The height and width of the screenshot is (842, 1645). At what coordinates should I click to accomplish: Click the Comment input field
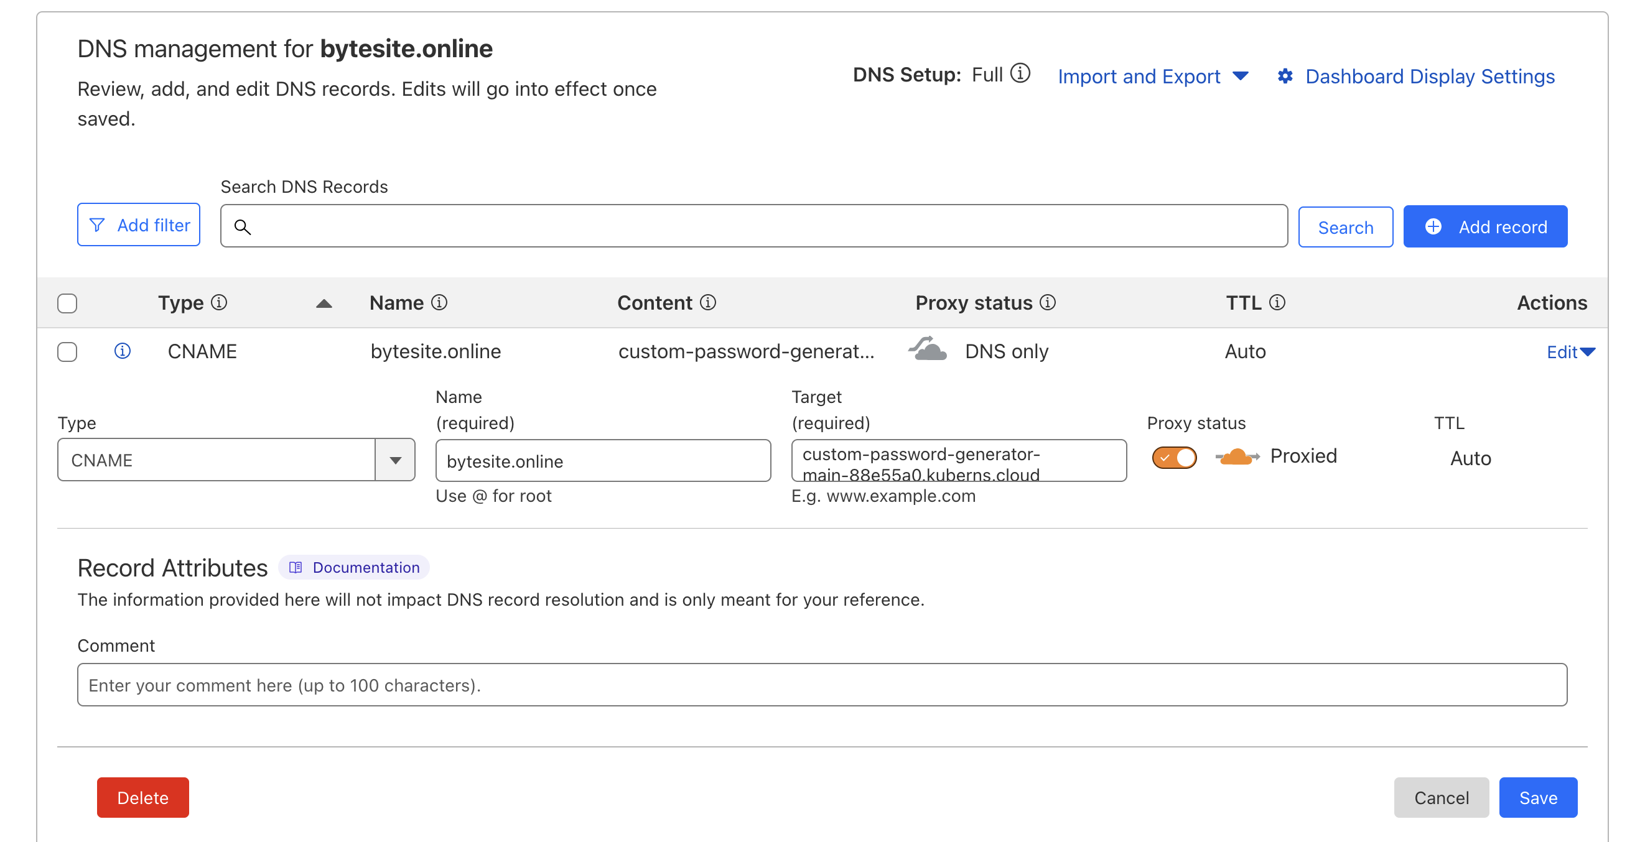(x=822, y=684)
